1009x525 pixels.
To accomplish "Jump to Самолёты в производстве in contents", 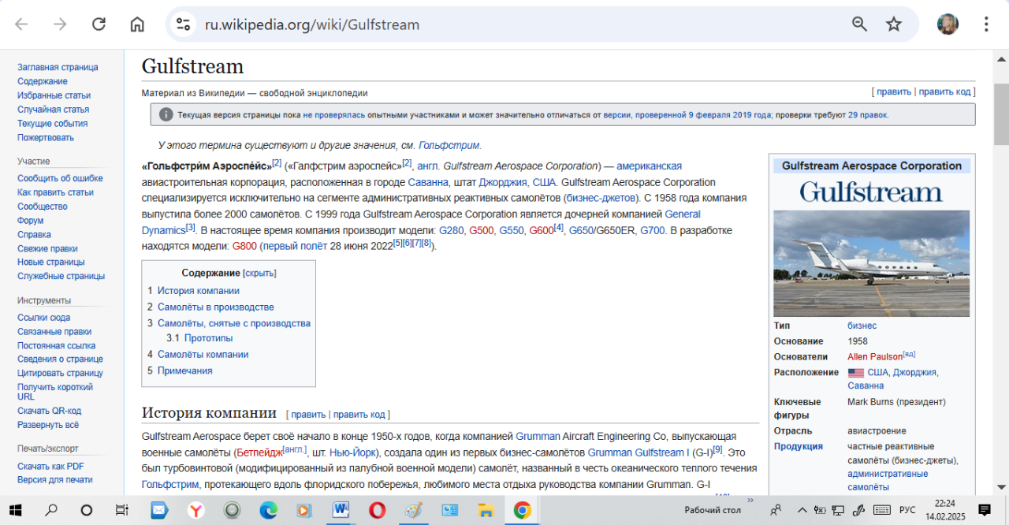I will click(x=216, y=307).
